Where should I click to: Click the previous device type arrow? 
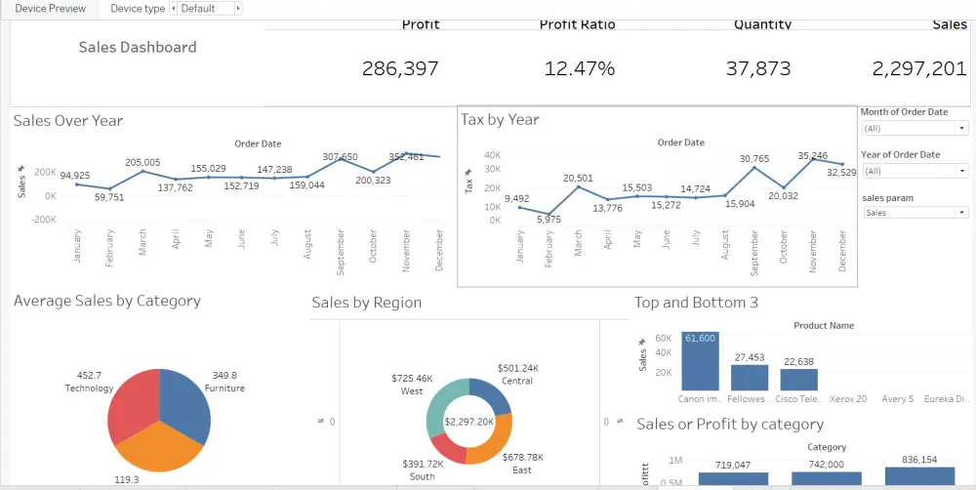(174, 9)
